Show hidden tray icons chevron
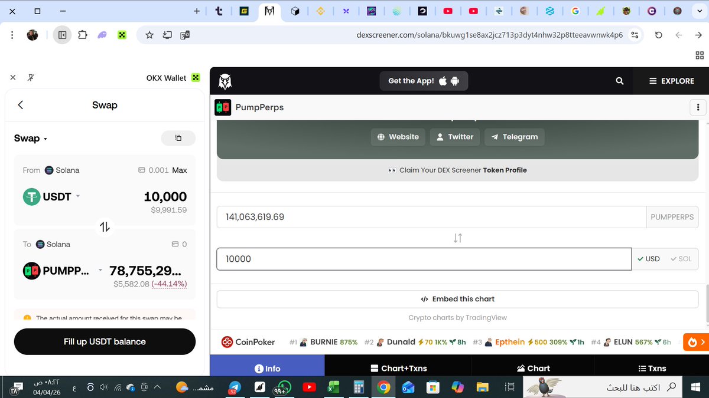 click(157, 387)
